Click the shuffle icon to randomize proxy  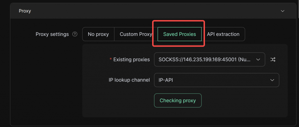[273, 60]
